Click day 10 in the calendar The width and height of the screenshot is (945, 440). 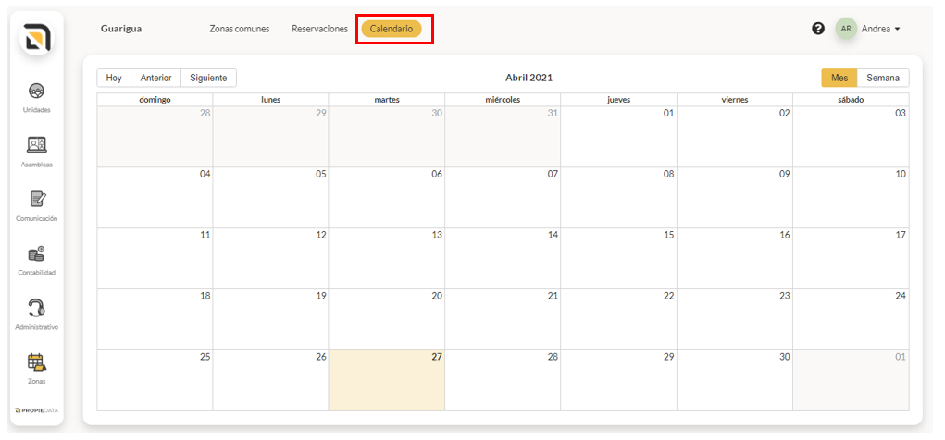tap(851, 198)
